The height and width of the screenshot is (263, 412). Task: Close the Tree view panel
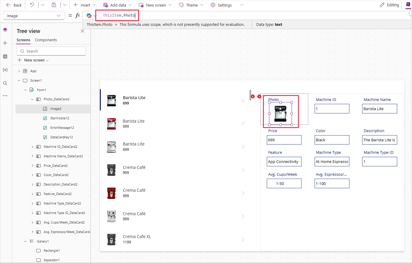[82, 31]
